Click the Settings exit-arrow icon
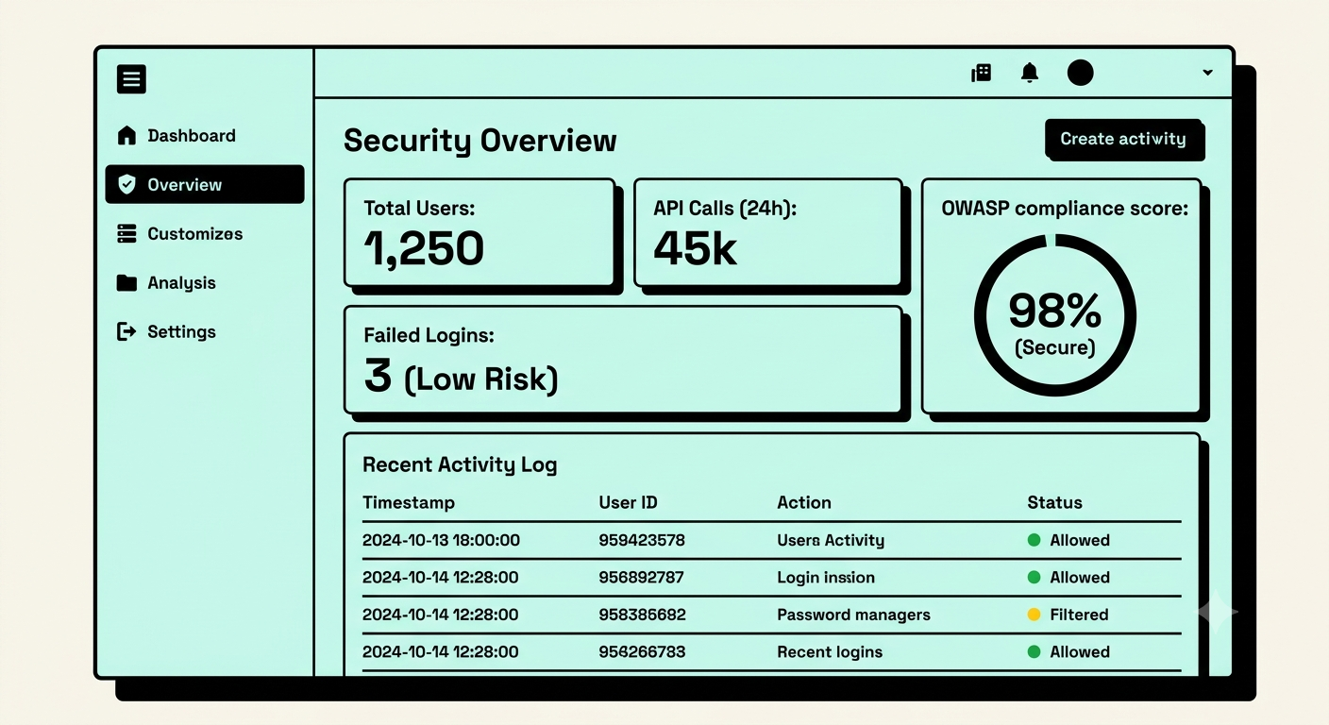 tap(126, 331)
